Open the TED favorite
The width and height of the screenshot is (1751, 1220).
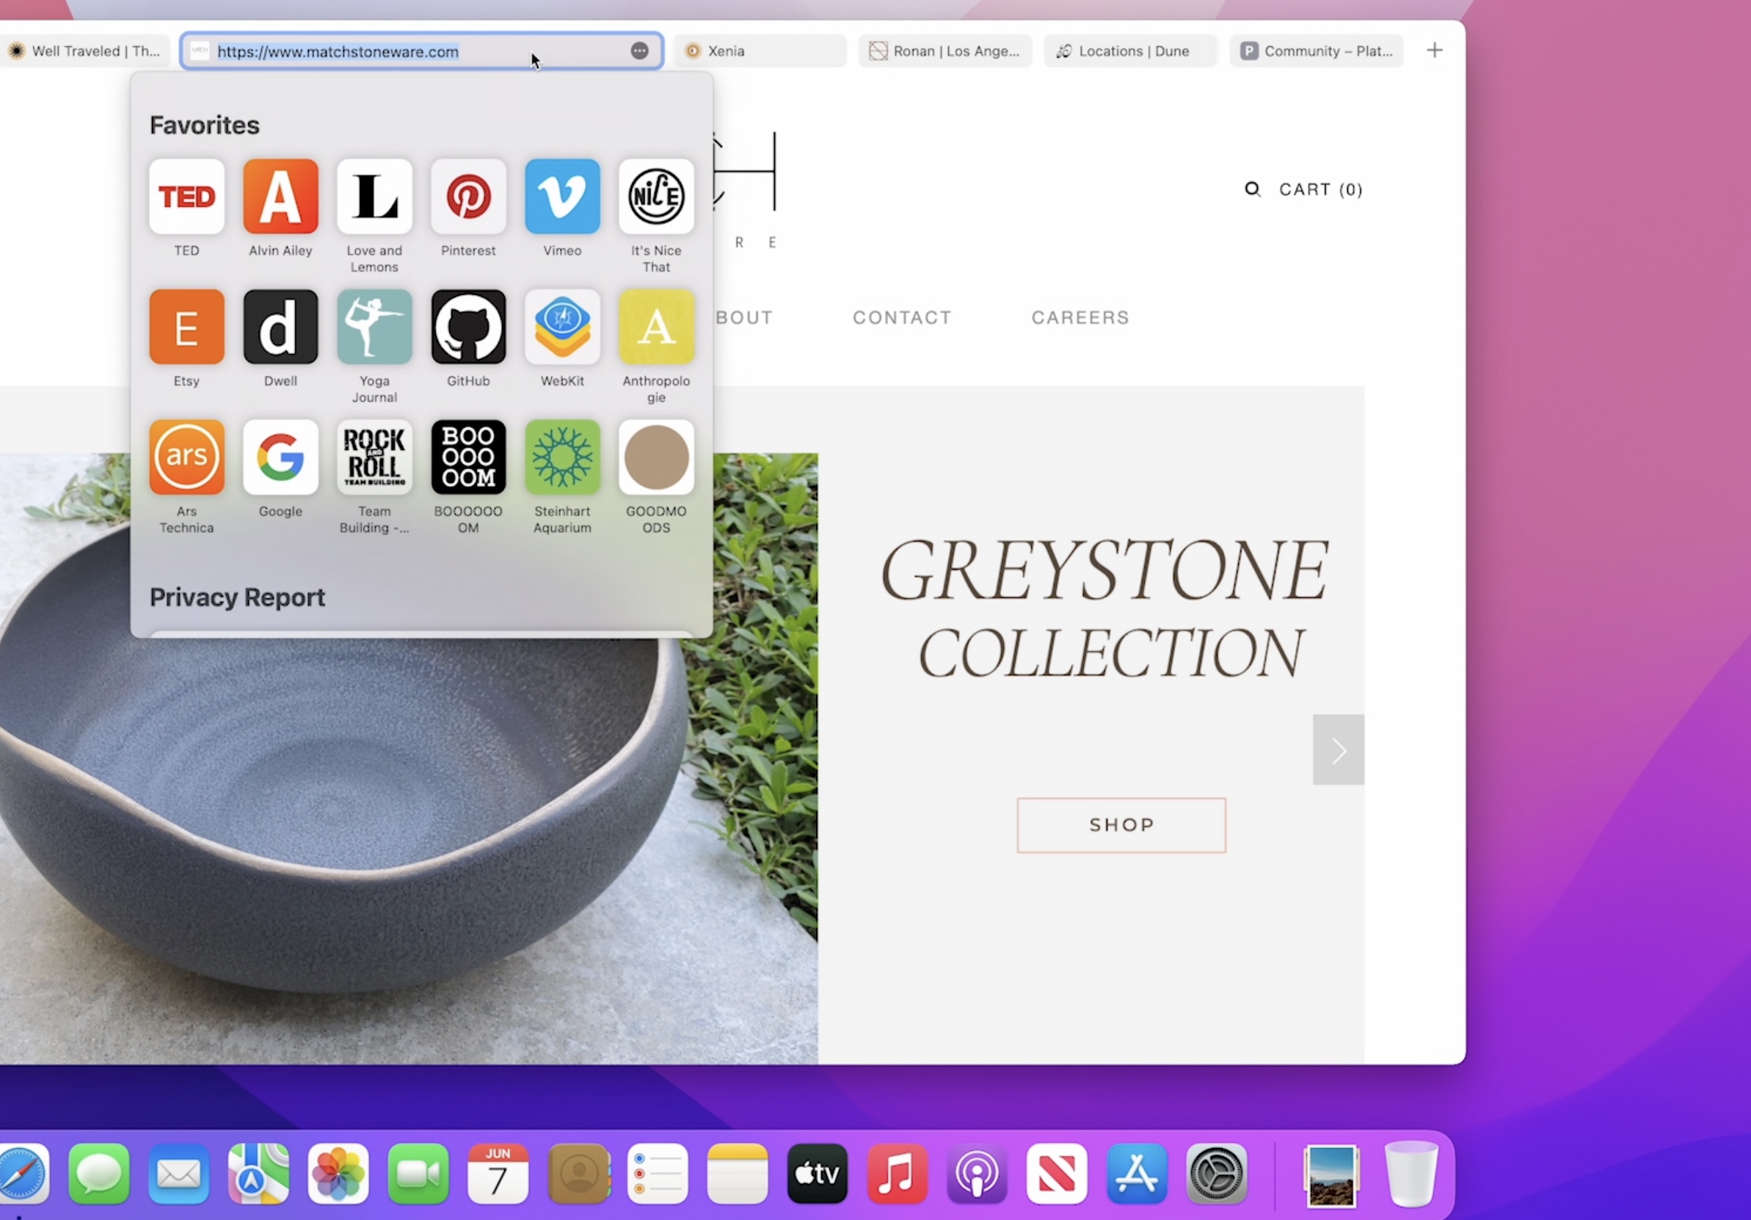[x=187, y=196]
